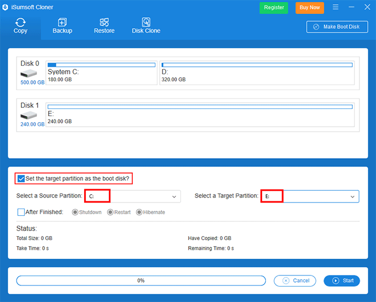Minimize the iSumsoft Cloner window
This screenshot has height=302, width=376.
[351, 7]
